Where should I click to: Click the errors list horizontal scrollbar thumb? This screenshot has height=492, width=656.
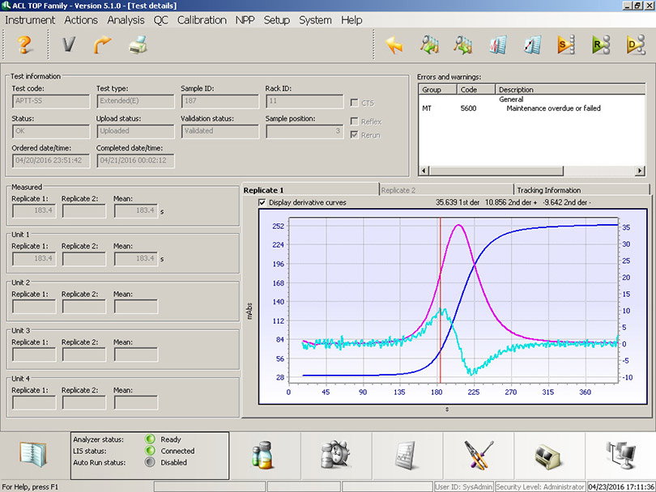click(496, 171)
